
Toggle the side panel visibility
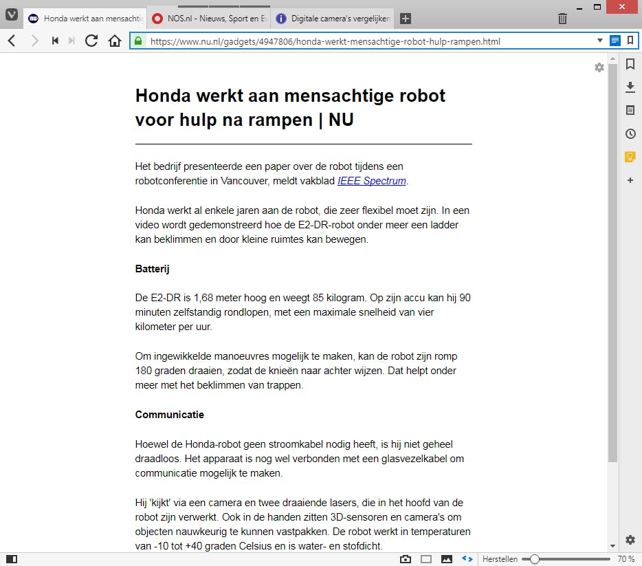point(12,559)
